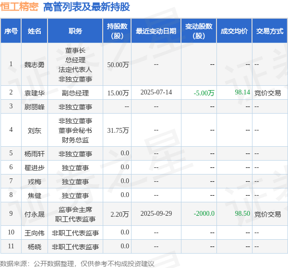Click the name 付永晟
The width and height of the screenshot is (288, 268).
tap(35, 214)
